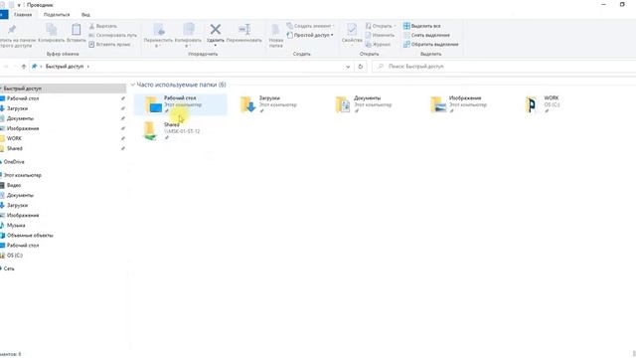The image size is (636, 358).
Task: Click Снять выделение in the ribbon
Action: pyautogui.click(x=426, y=36)
